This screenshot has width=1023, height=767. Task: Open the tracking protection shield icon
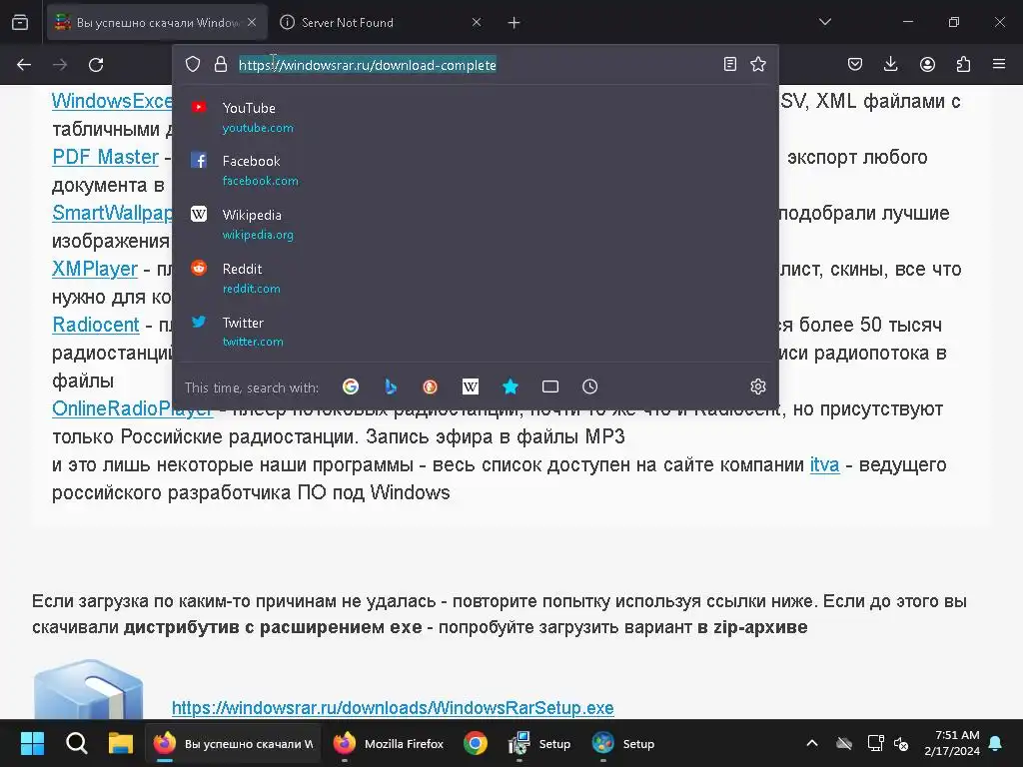click(193, 64)
